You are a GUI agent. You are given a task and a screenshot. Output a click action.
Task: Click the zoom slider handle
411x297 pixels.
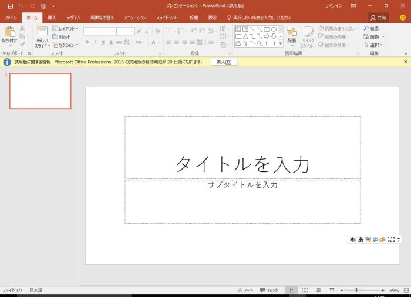coord(356,290)
